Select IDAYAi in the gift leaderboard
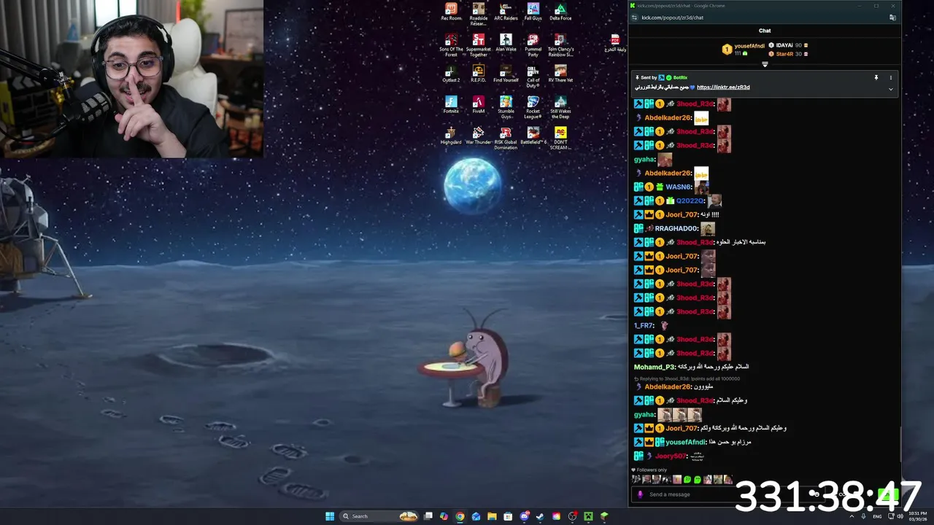The height and width of the screenshot is (525, 934). click(x=789, y=45)
